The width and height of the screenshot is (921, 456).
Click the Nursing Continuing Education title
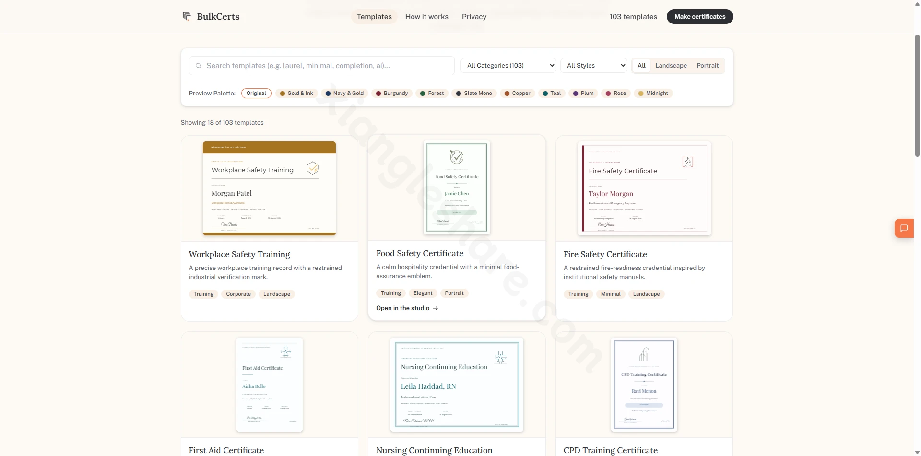pos(434,450)
